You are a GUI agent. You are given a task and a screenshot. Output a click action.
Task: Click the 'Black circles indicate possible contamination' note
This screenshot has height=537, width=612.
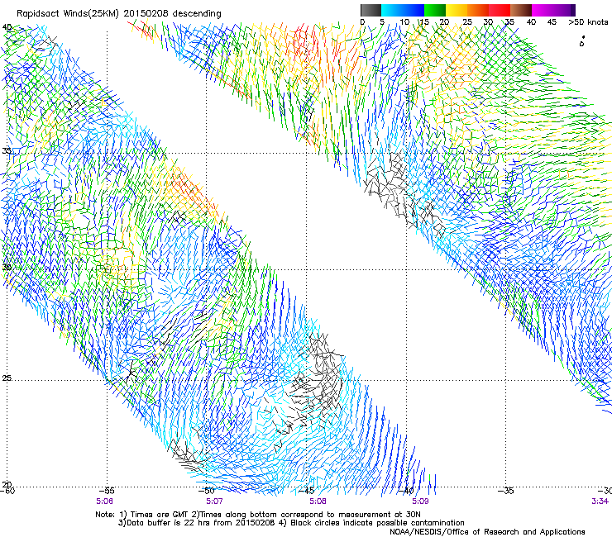click(x=377, y=523)
